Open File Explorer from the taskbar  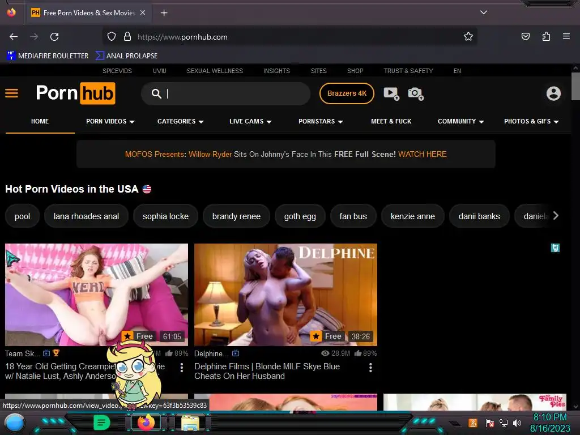coord(190,423)
